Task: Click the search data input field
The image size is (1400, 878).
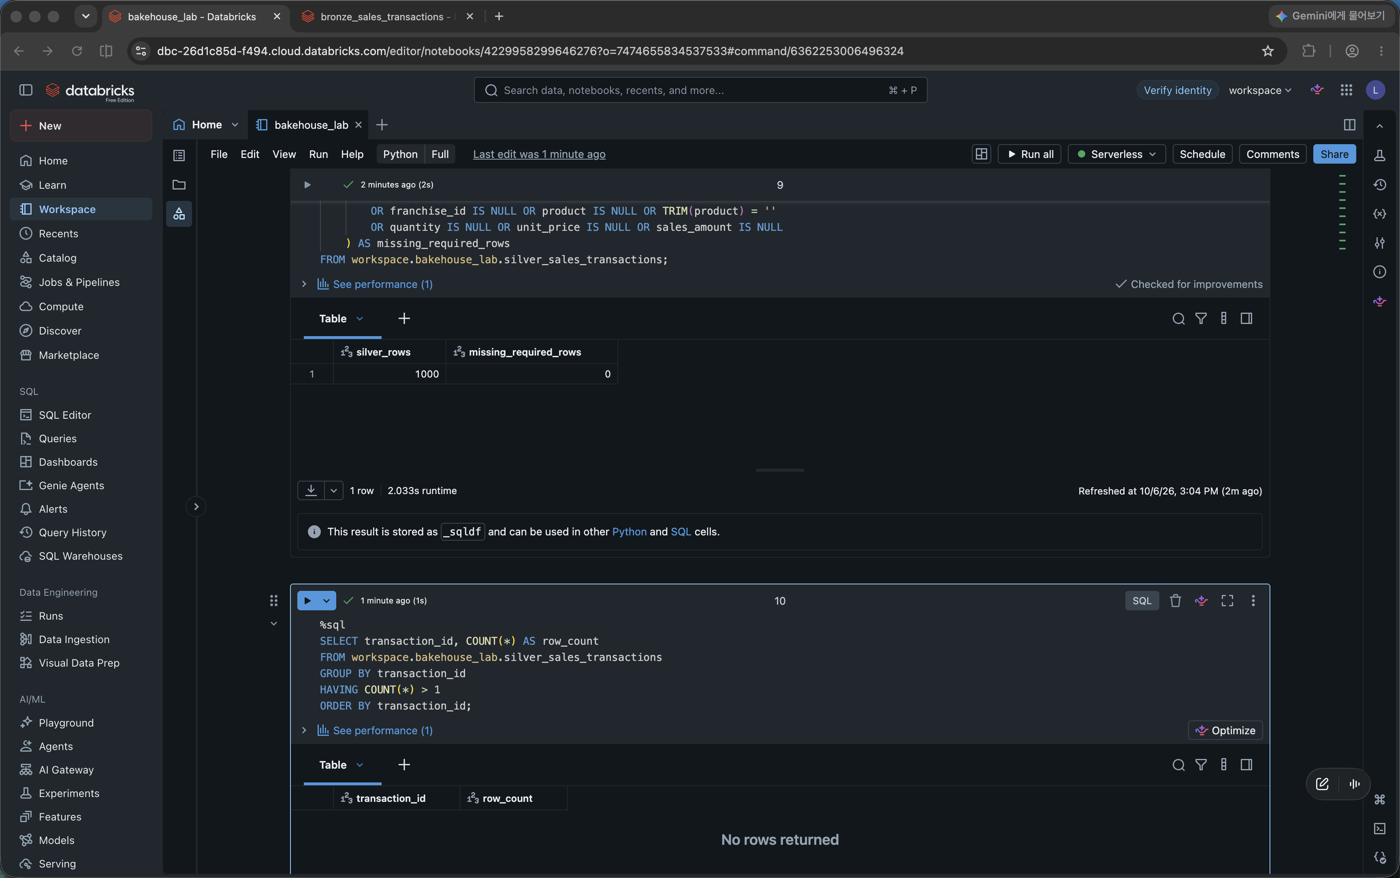Action: tap(700, 90)
